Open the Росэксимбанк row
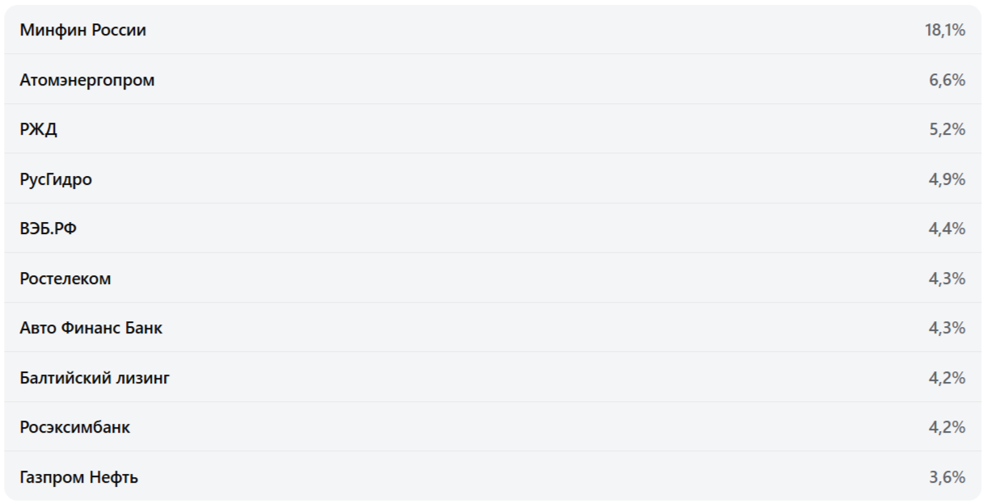 tap(75, 427)
